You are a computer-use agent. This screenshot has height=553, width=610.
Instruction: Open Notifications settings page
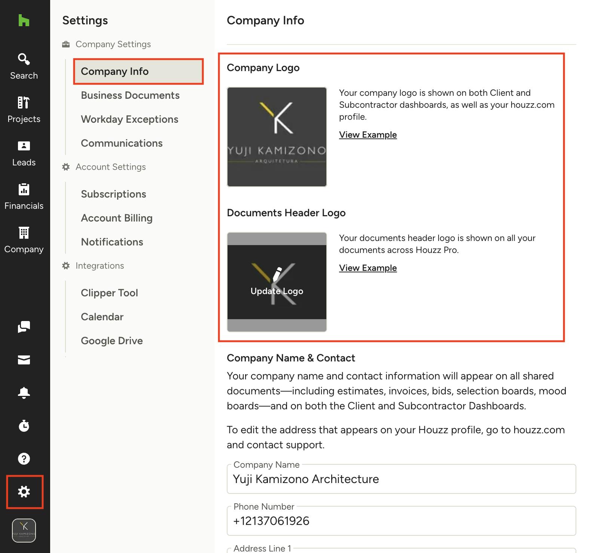click(112, 242)
